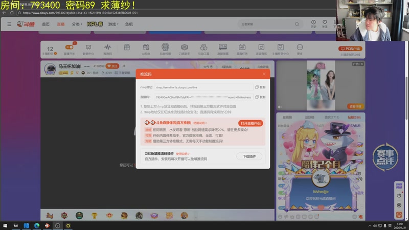The image size is (409, 230).
Task: Open the Windows Start menu
Action: tap(5, 225)
